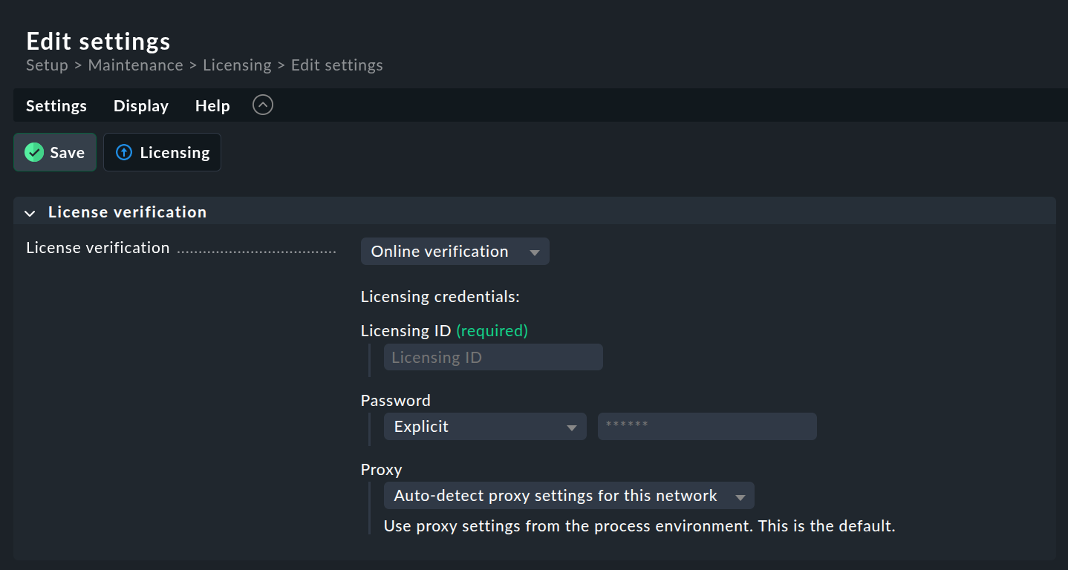Click the green checkmark icon on Save
Viewport: 1068px width, 570px height.
click(x=33, y=152)
